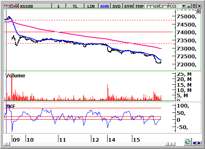This screenshot has width=205, height=149.
Task: Click the green refresh icon
Action: point(188,142)
